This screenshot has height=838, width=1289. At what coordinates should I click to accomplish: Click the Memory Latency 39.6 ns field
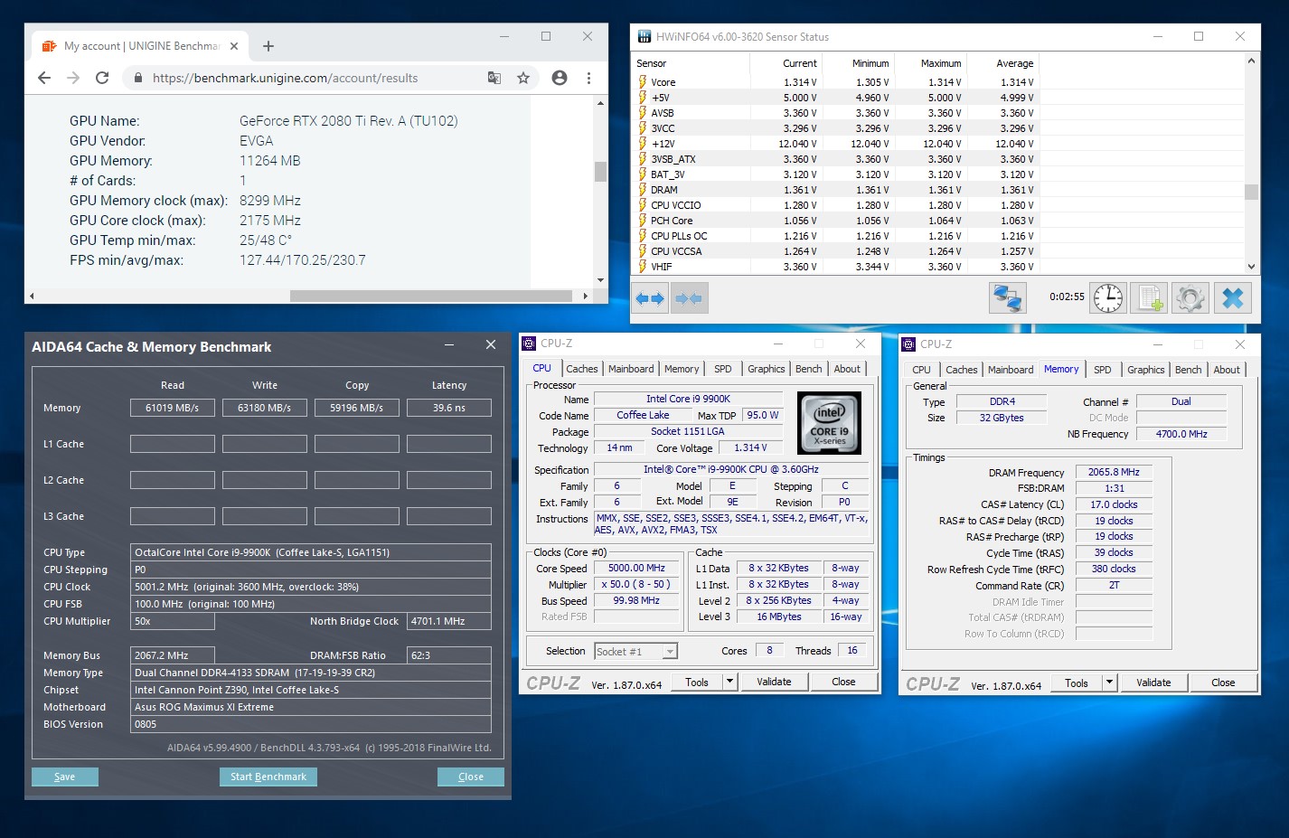click(449, 408)
